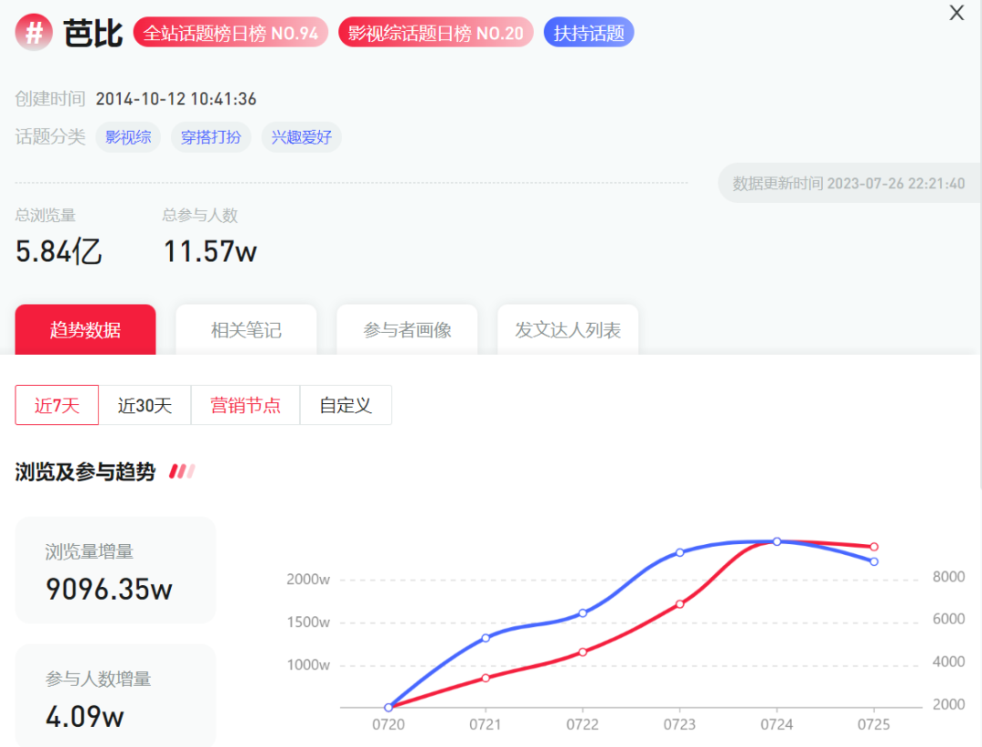Click the 扶持话题 badge
The width and height of the screenshot is (982, 747).
(x=588, y=33)
